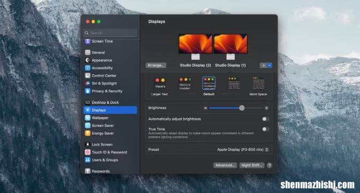The height and width of the screenshot is (193, 360).
Task: Select the Default resolution option
Action: (x=209, y=86)
